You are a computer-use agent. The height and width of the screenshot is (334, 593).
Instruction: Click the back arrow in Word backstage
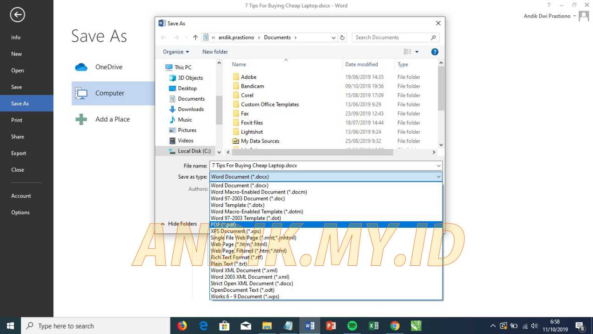[x=17, y=15]
